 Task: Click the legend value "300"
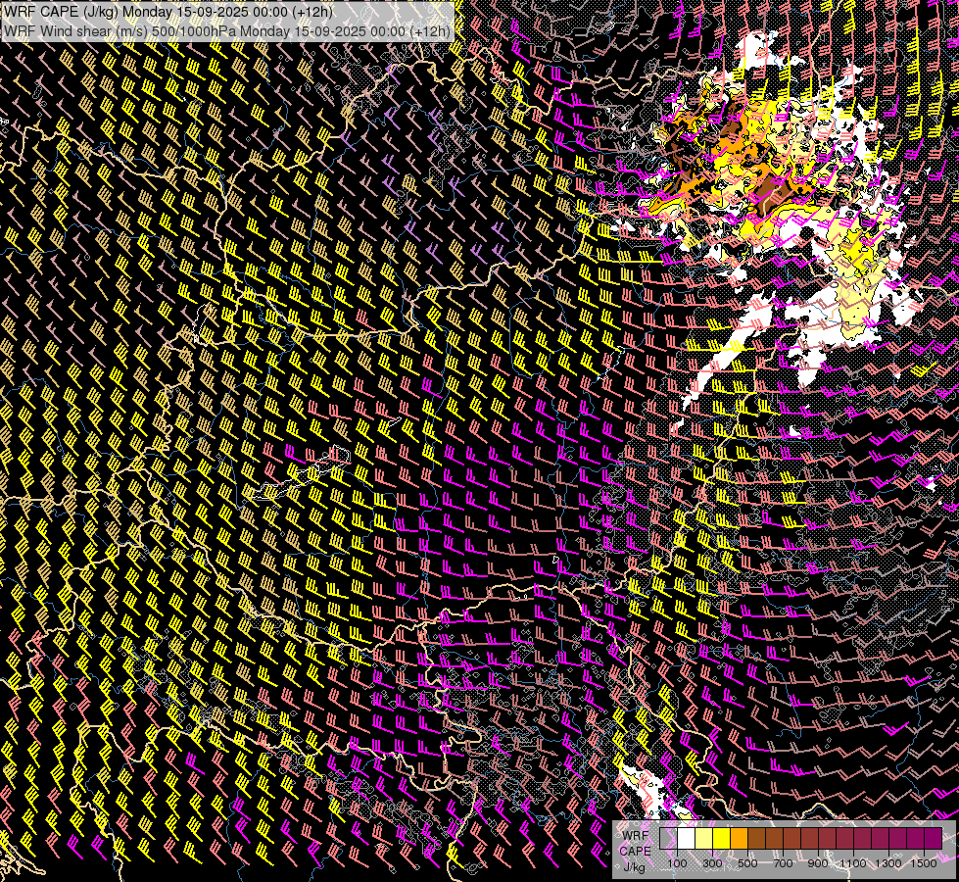click(x=712, y=863)
